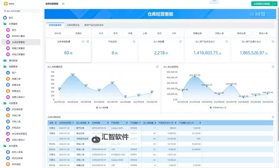Switch to 仓库经营总览 tab

point(73,25)
